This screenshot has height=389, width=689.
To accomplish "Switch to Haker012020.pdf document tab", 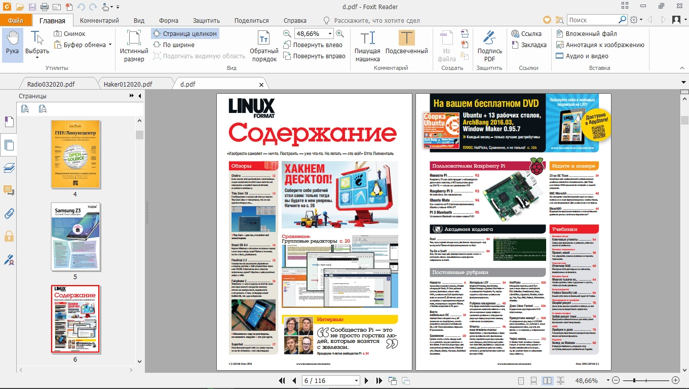I will pyautogui.click(x=128, y=84).
